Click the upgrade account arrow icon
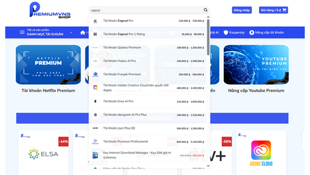Screen dimensions: 310x175 point(251,33)
